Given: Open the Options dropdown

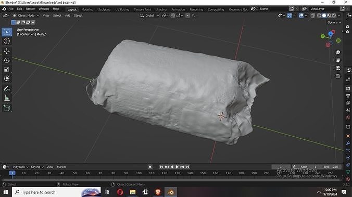Looking at the screenshot, I should (x=334, y=22).
